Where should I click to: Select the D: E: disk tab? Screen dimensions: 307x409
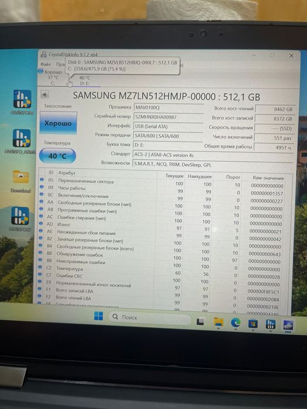point(85,81)
